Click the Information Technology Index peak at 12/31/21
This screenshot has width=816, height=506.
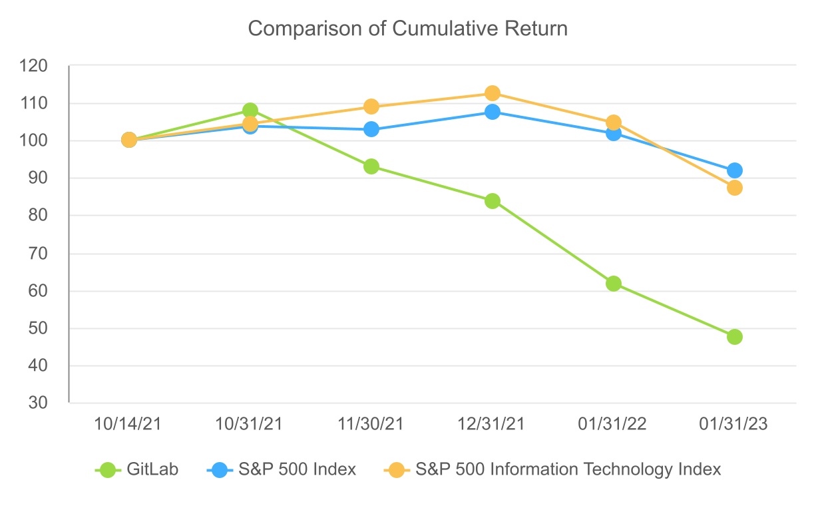coord(493,93)
